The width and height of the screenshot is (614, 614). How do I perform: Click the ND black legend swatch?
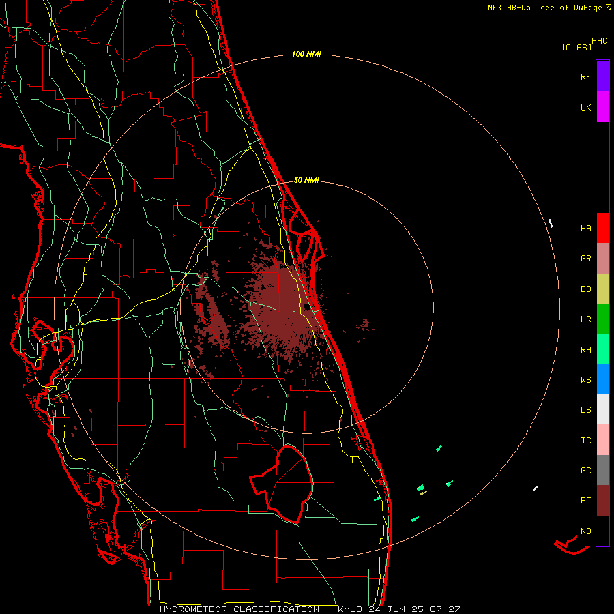602,531
